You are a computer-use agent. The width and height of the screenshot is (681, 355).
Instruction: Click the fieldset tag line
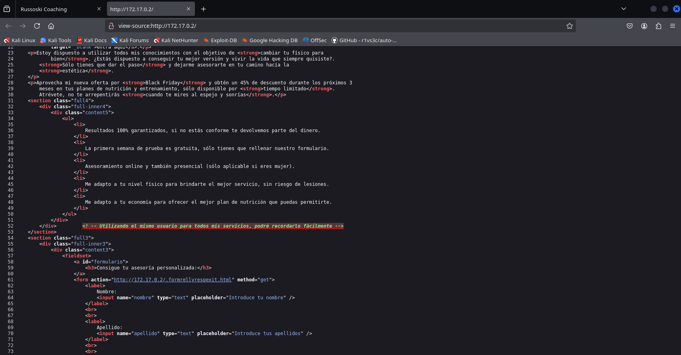point(77,256)
